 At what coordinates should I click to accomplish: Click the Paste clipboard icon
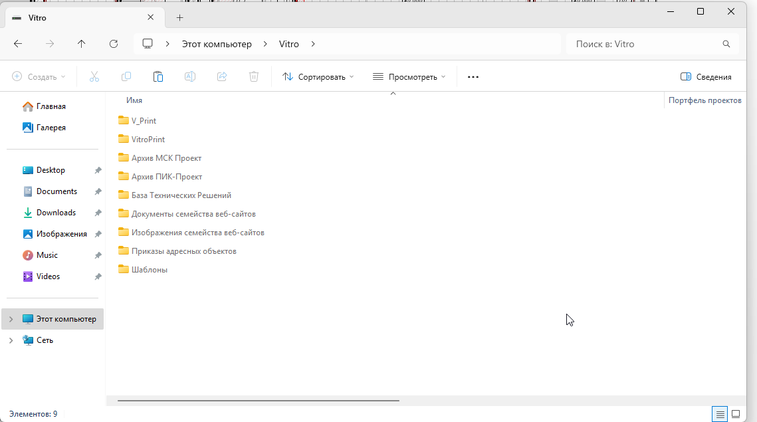158,77
